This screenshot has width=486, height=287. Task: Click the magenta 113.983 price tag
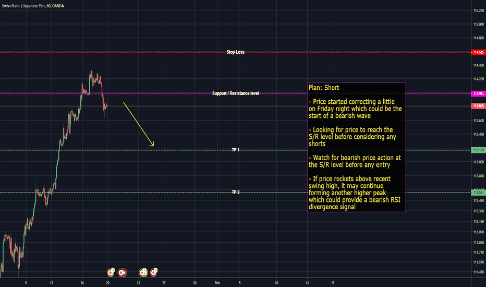pos(478,93)
